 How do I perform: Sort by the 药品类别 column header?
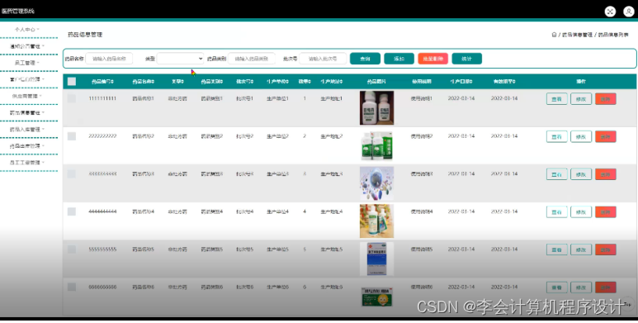coord(212,82)
